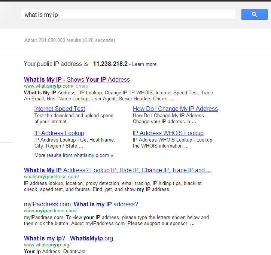271x255 pixels.
Task: Click 'More results from whatismyip.com »'
Action: [74, 155]
